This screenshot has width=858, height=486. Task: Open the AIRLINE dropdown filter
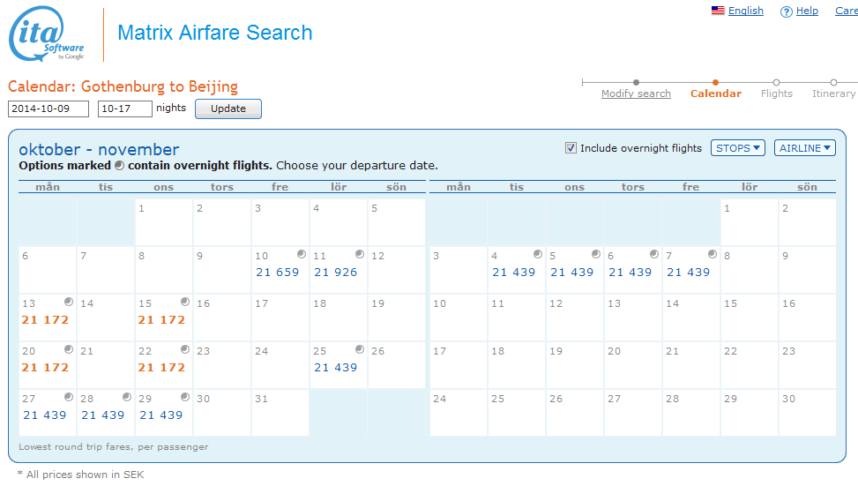point(804,148)
